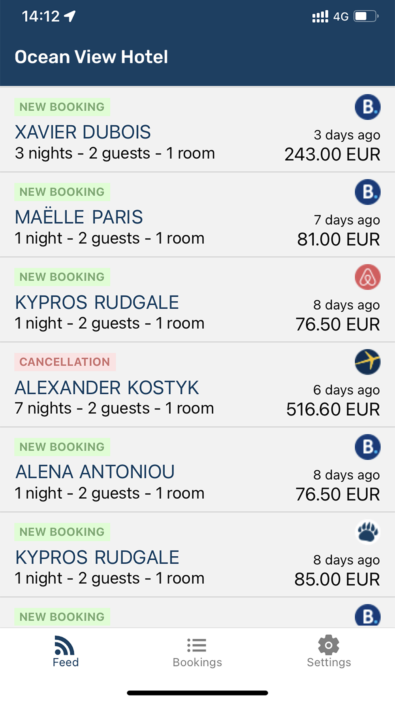Image resolution: width=395 pixels, height=703 pixels.
Task: Open Alena Antoniou booking entry
Action: pyautogui.click(x=197, y=470)
